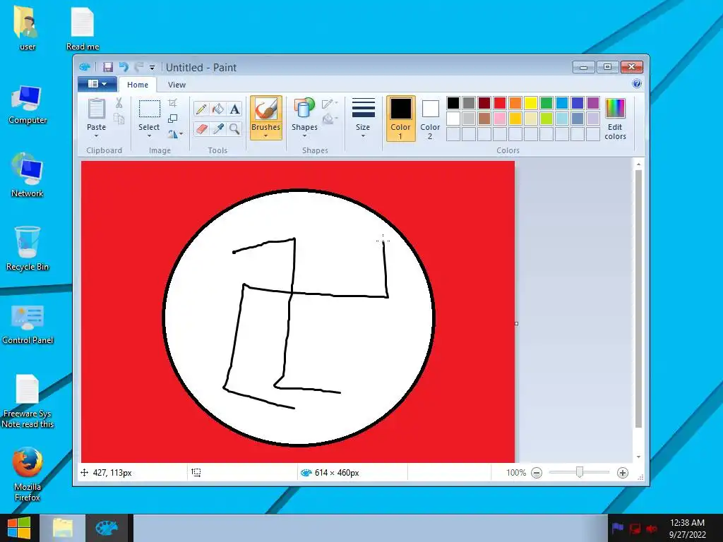
Task: Select the Color picker eyedropper tool
Action: click(x=218, y=128)
